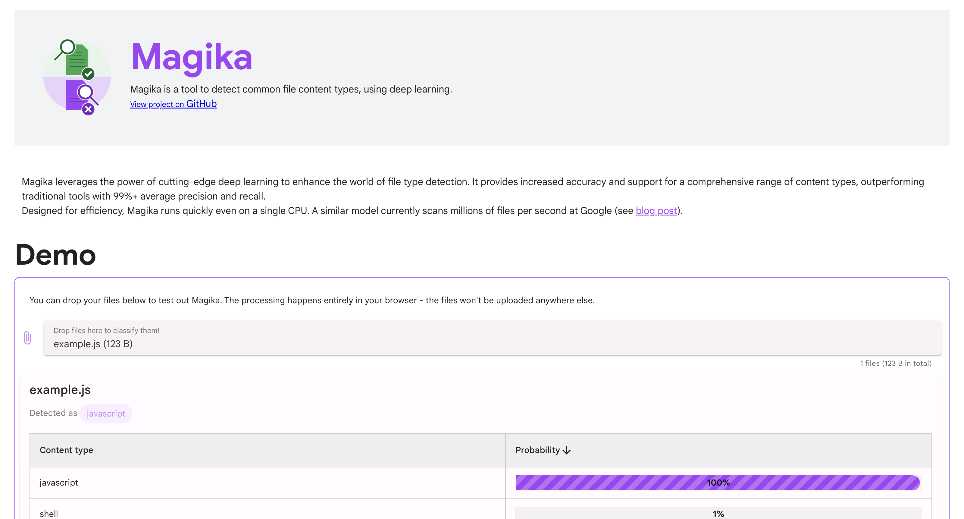Click the javascript detected type chip
Image resolution: width=964 pixels, height=519 pixels.
point(106,414)
